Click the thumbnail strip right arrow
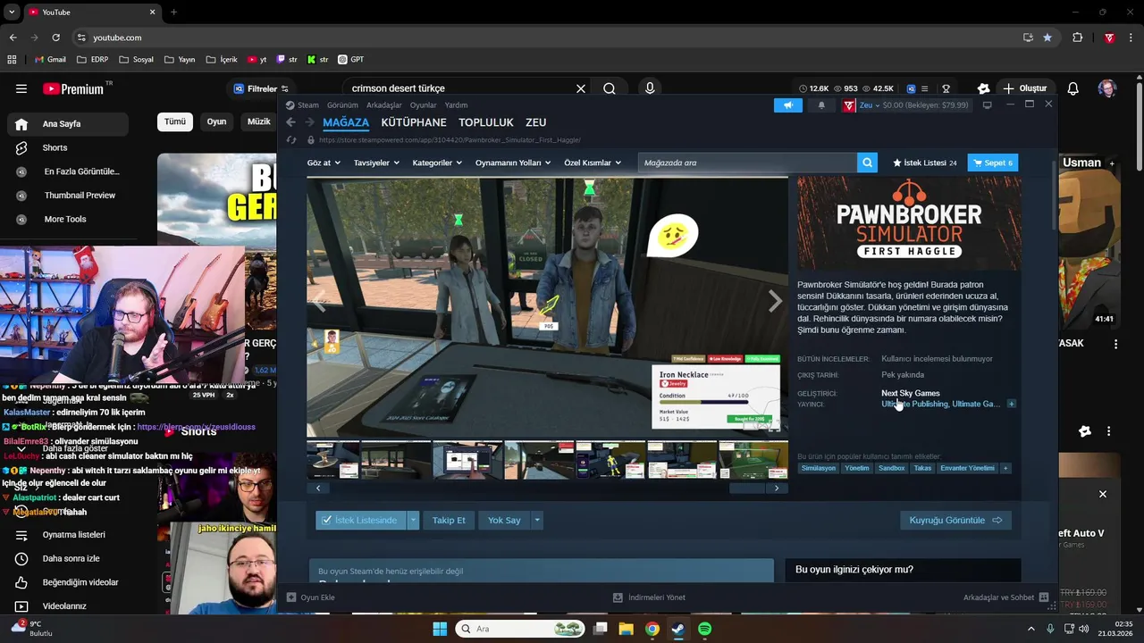Image resolution: width=1144 pixels, height=643 pixels. tap(776, 489)
